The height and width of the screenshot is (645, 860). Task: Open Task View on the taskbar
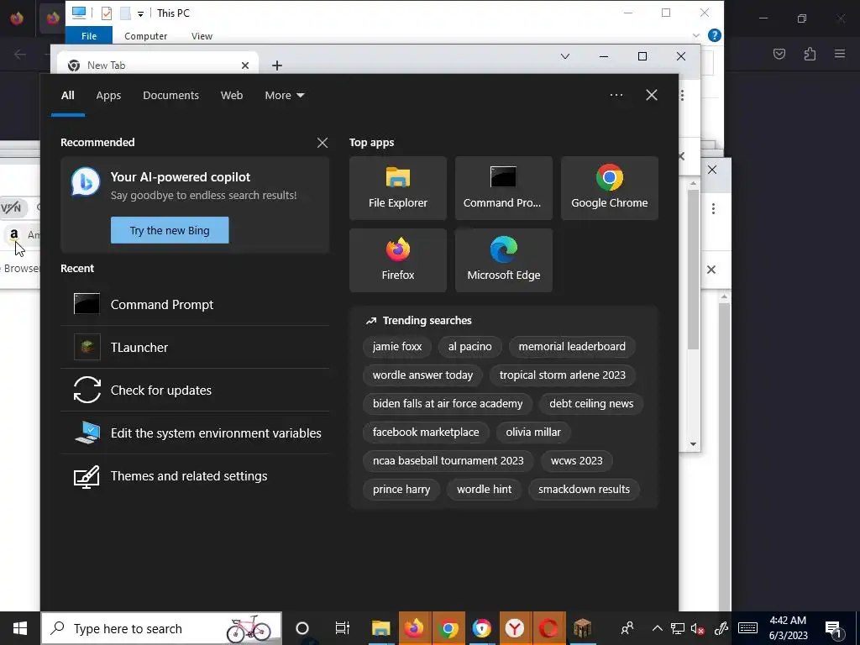point(343,628)
